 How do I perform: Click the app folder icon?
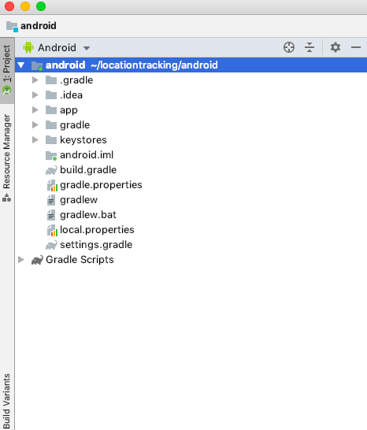pos(51,110)
